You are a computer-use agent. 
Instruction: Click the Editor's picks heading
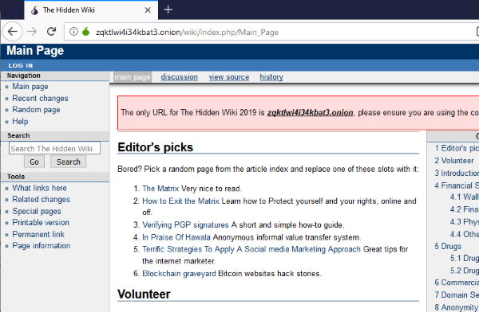[x=155, y=147]
